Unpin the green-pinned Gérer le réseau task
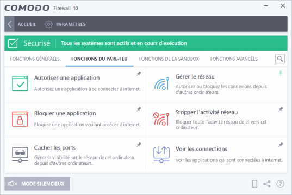The height and width of the screenshot is (195, 292). click(281, 73)
